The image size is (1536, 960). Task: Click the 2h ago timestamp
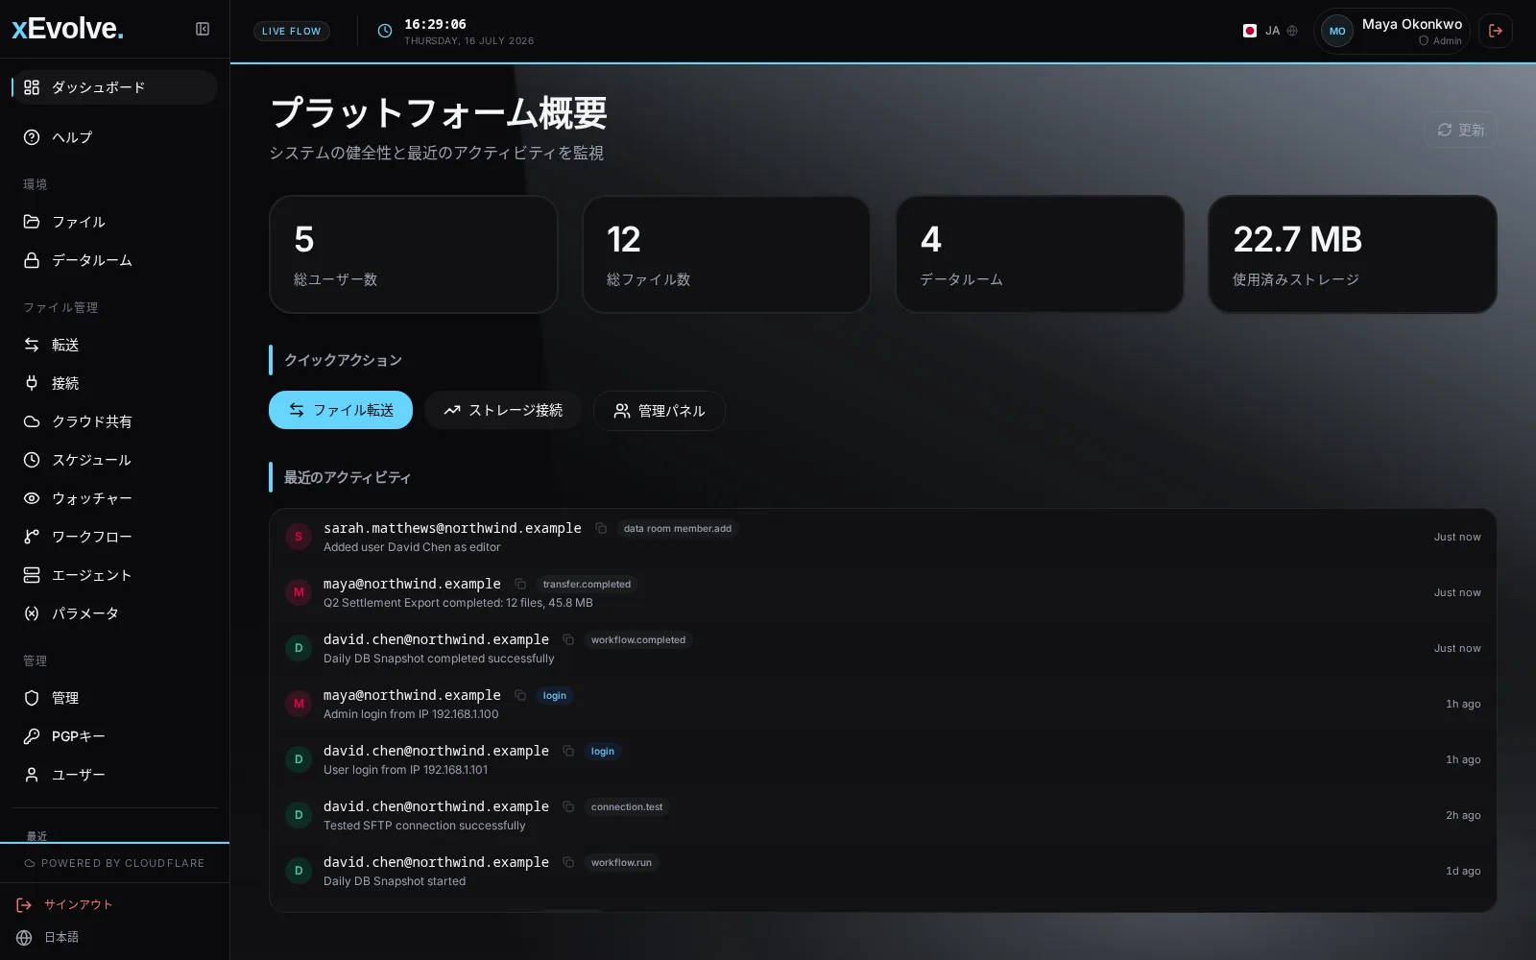pyautogui.click(x=1463, y=815)
